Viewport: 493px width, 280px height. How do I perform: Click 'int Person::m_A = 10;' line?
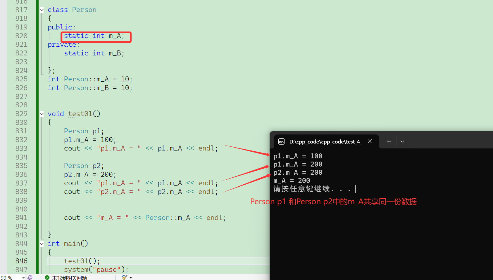point(90,79)
